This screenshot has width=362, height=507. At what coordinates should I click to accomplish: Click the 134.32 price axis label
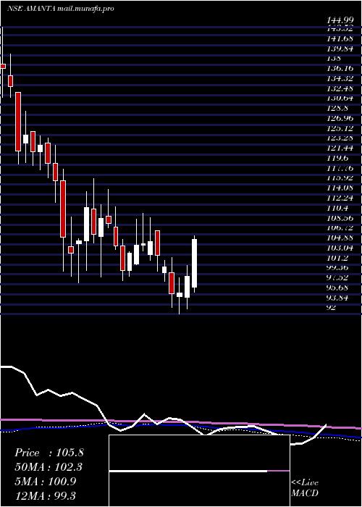(x=340, y=78)
